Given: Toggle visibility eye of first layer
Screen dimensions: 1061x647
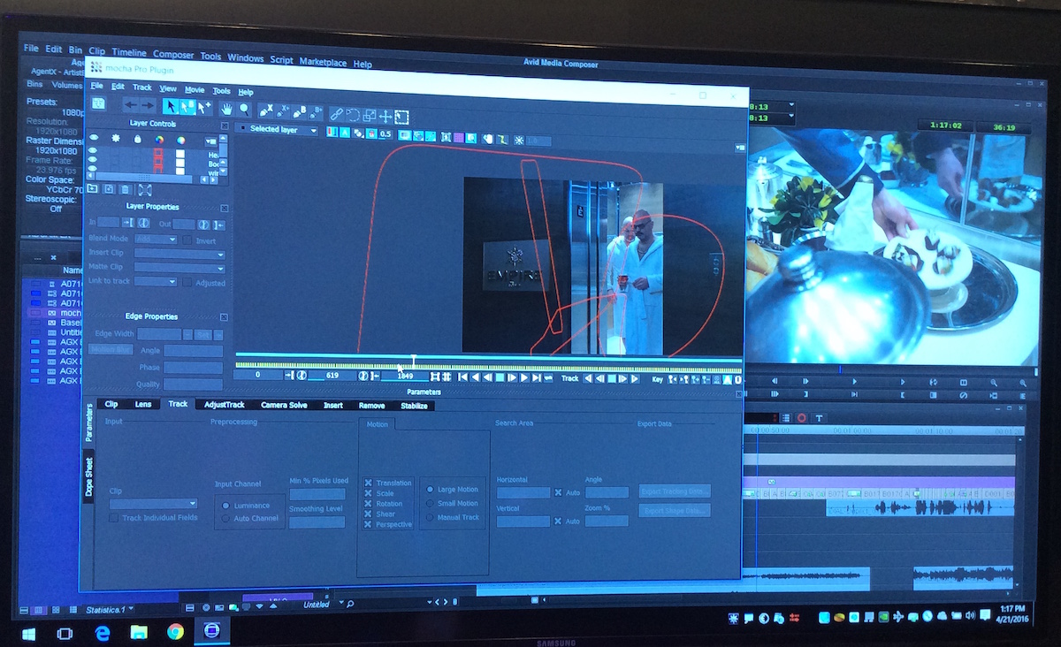Looking at the screenshot, I should click(x=92, y=149).
